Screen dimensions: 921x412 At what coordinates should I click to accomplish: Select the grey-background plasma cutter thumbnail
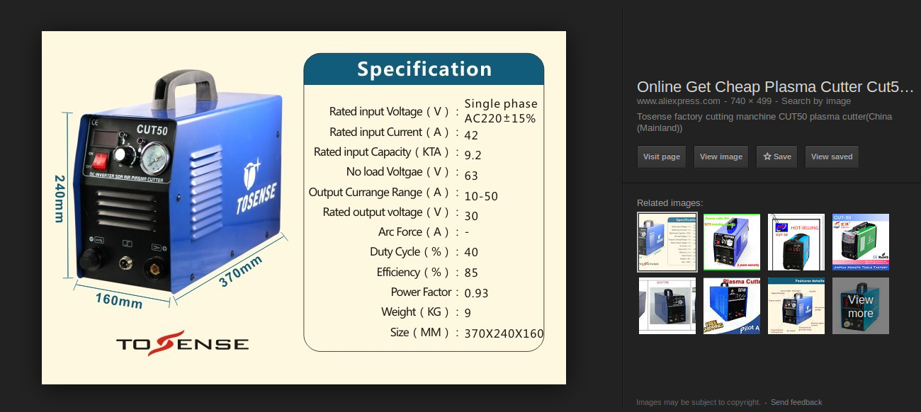[667, 306]
